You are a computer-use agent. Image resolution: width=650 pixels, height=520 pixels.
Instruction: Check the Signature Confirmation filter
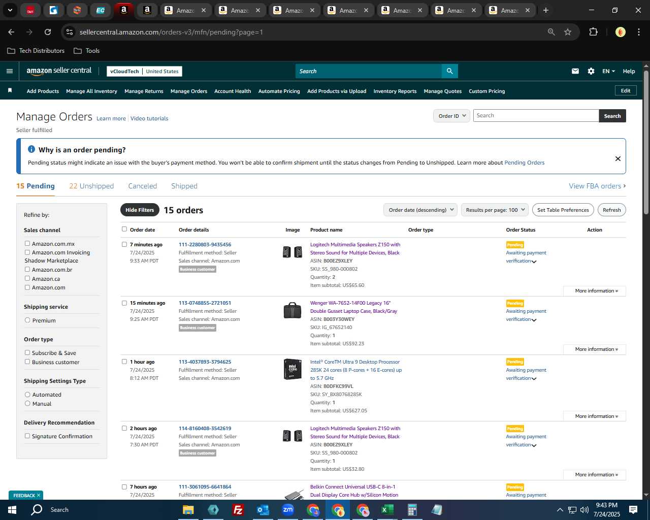[27, 436]
